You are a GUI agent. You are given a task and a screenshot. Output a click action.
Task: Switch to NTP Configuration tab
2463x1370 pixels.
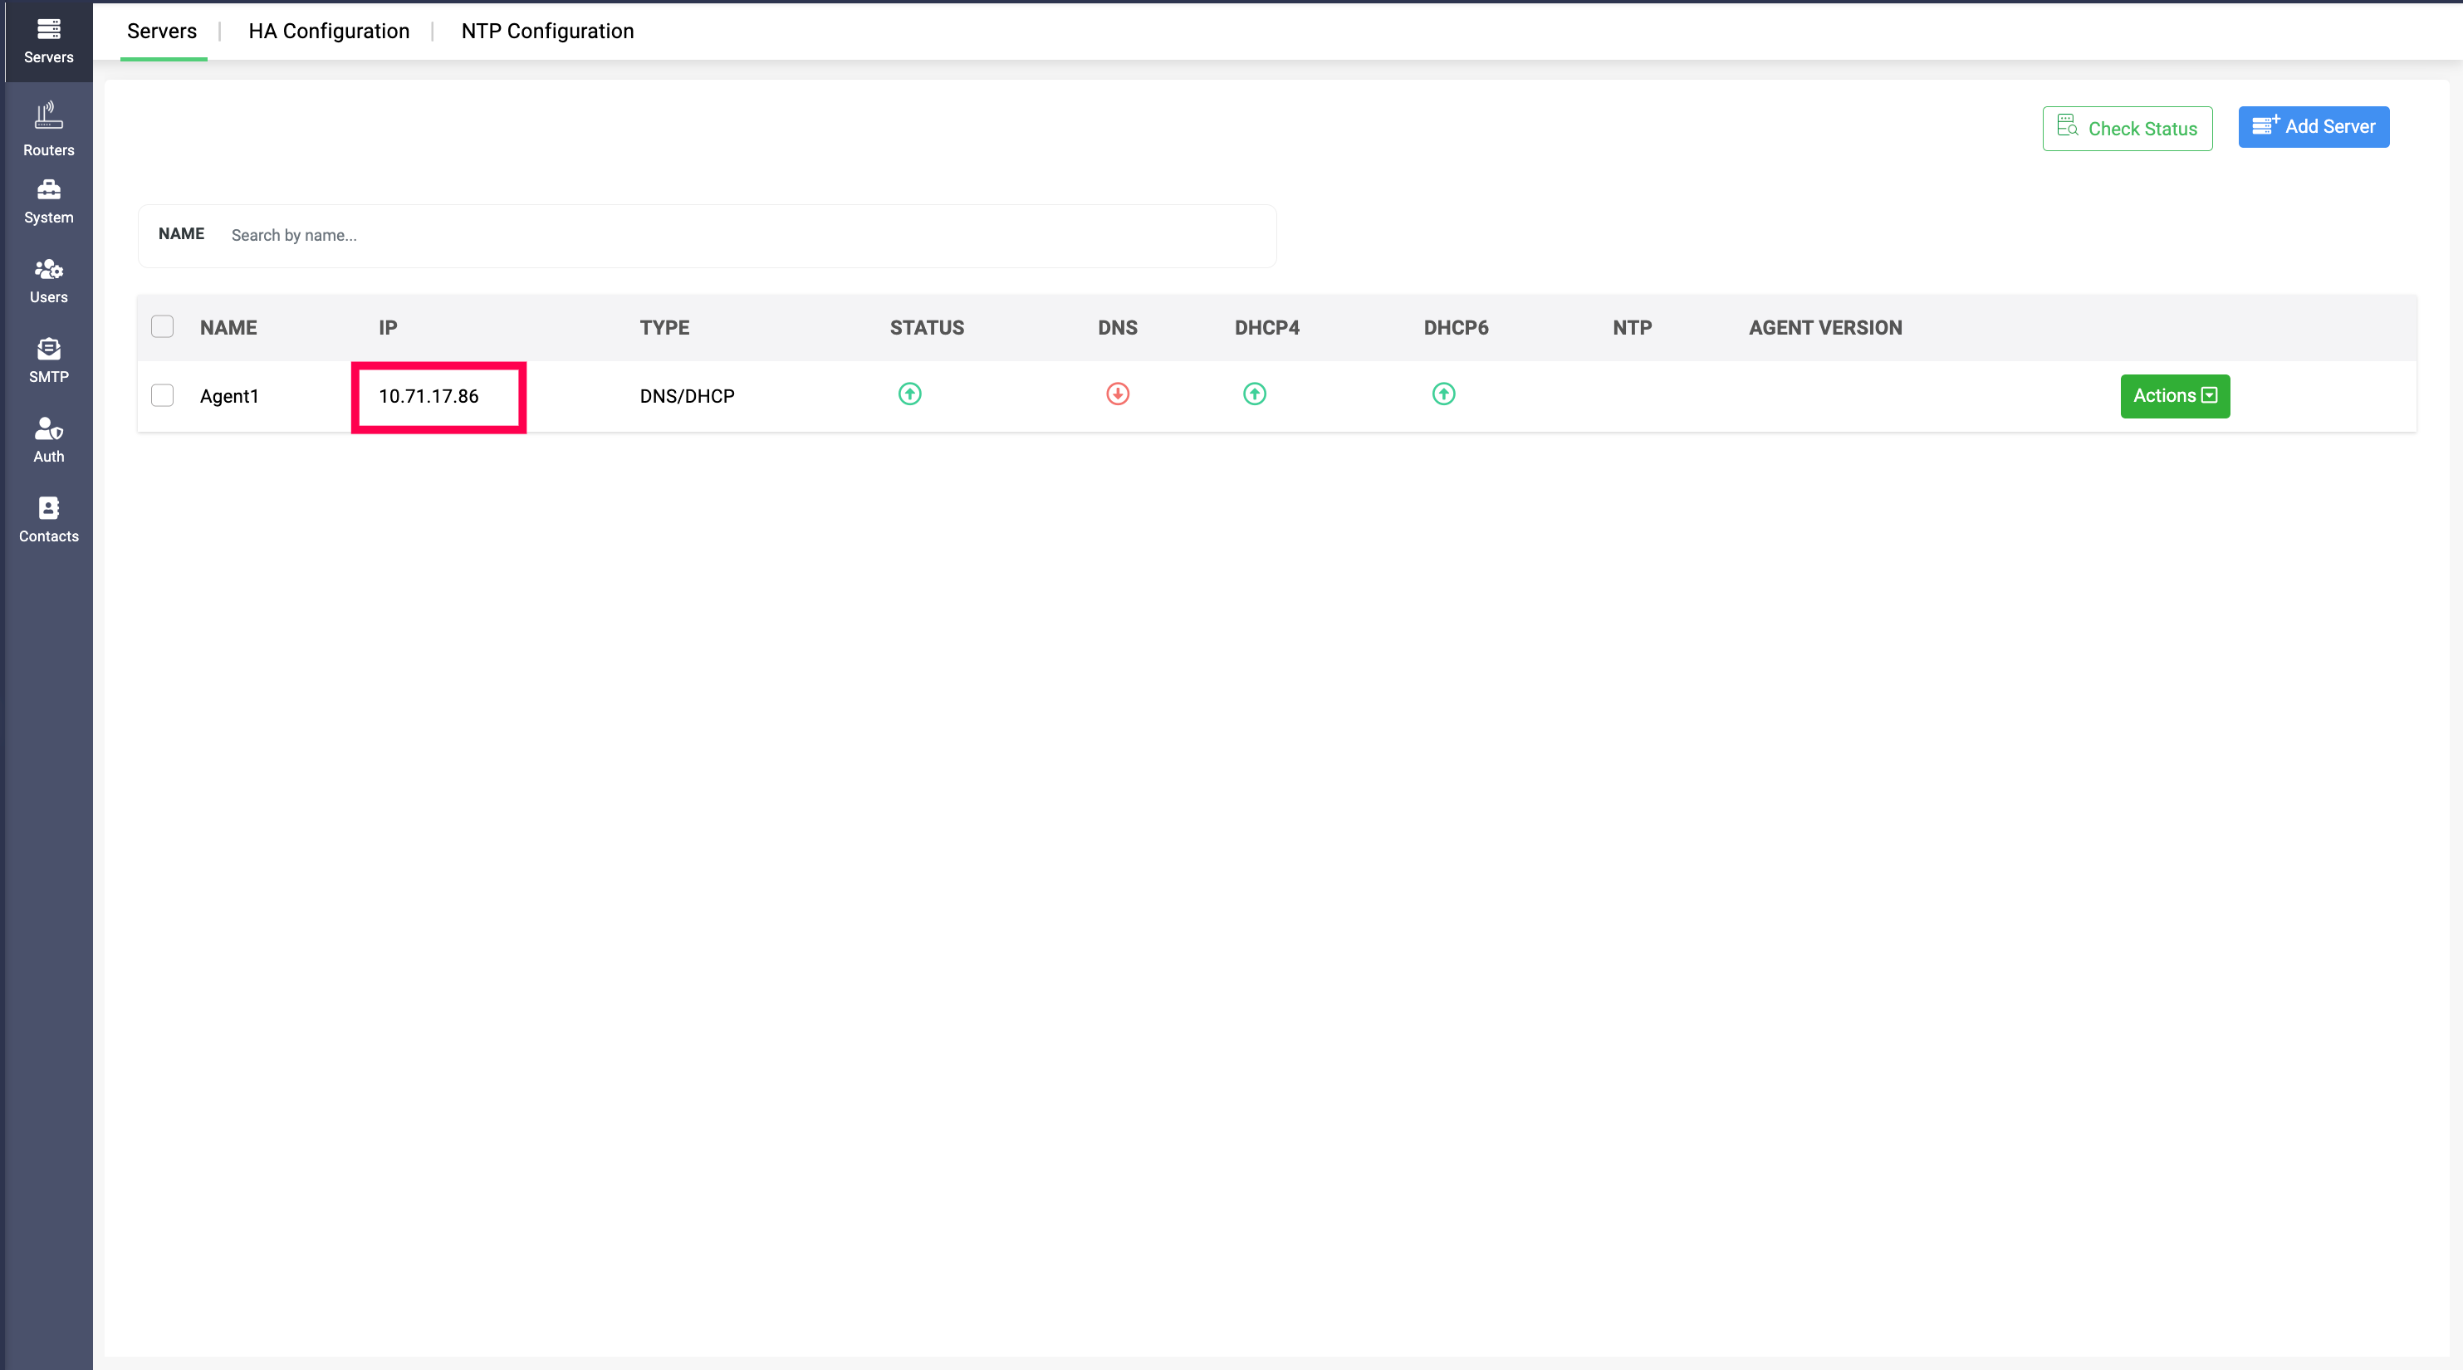pyautogui.click(x=547, y=32)
